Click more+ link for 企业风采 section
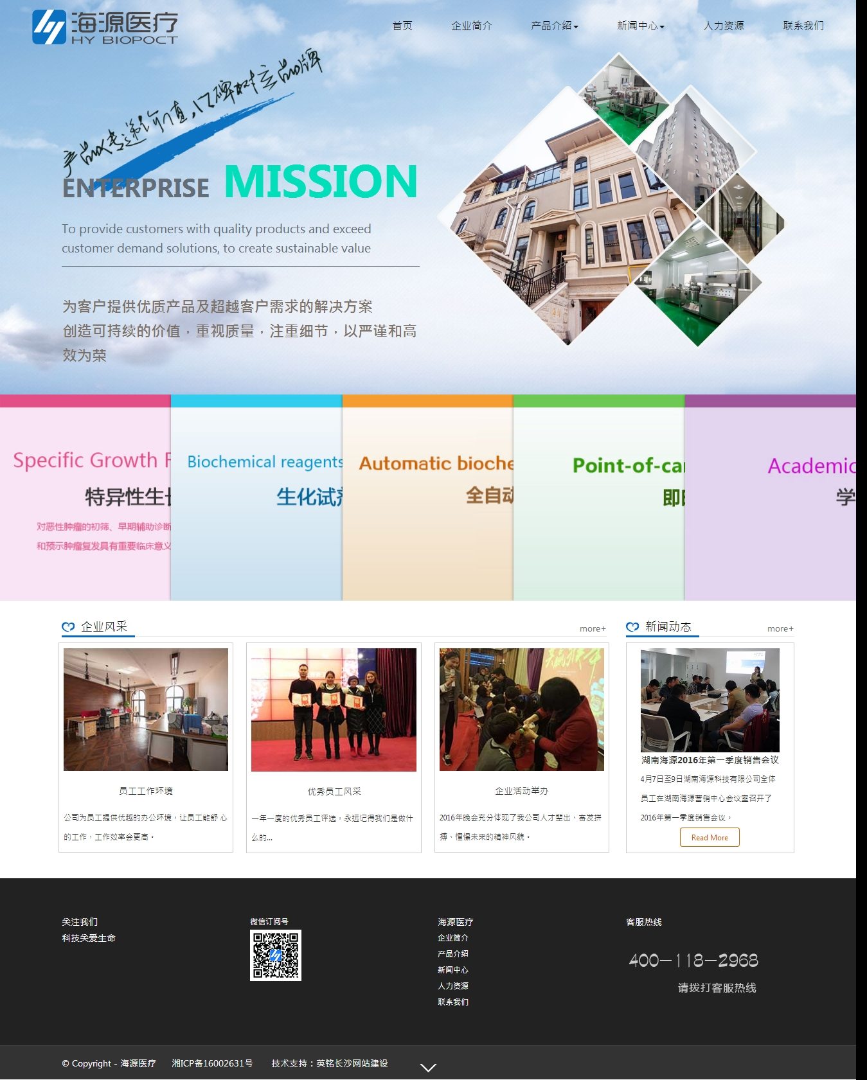Viewport: 867px width, 1080px height. pos(592,629)
